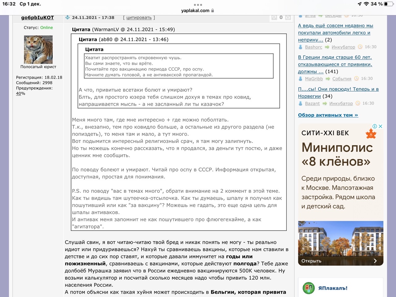Tap the battery status icon
The image size is (396, 297).
coord(388,4)
